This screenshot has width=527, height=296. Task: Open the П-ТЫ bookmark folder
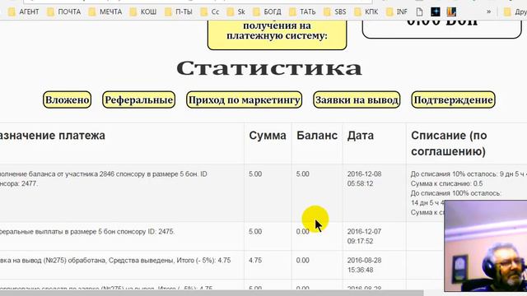point(179,12)
